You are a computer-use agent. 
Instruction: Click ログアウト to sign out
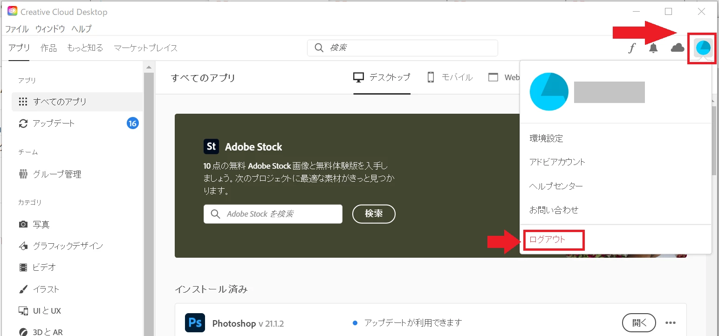point(547,240)
